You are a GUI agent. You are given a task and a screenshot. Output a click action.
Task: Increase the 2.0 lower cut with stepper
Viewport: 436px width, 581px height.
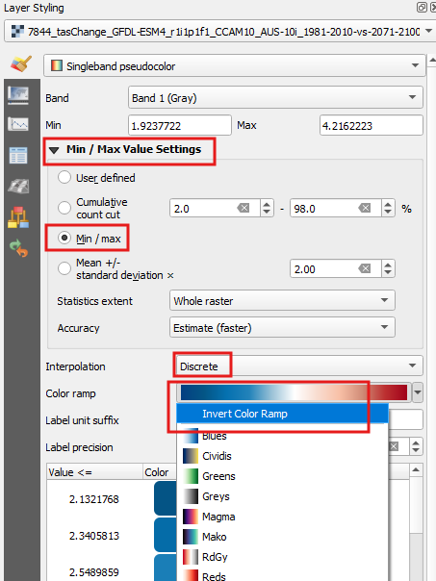click(267, 204)
